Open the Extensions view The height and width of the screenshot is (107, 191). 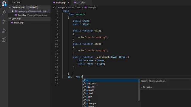(4, 40)
